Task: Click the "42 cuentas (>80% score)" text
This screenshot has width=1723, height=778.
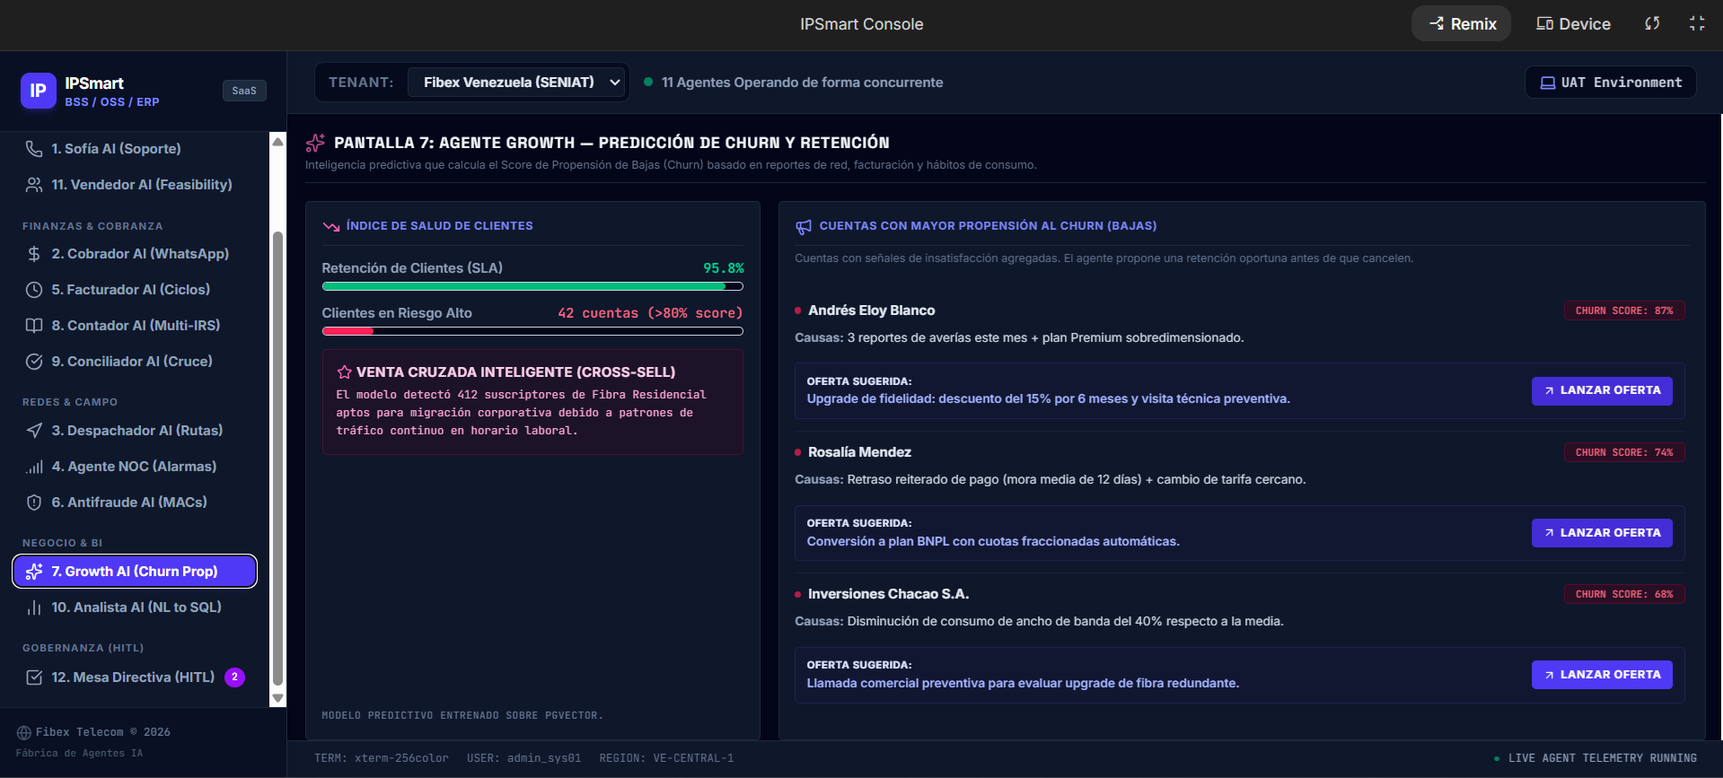Action: click(x=650, y=313)
